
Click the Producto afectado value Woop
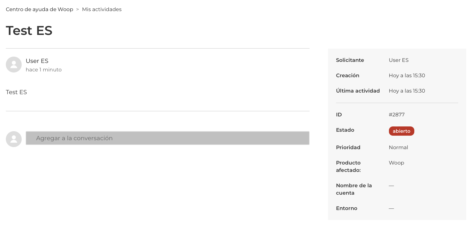(x=396, y=163)
